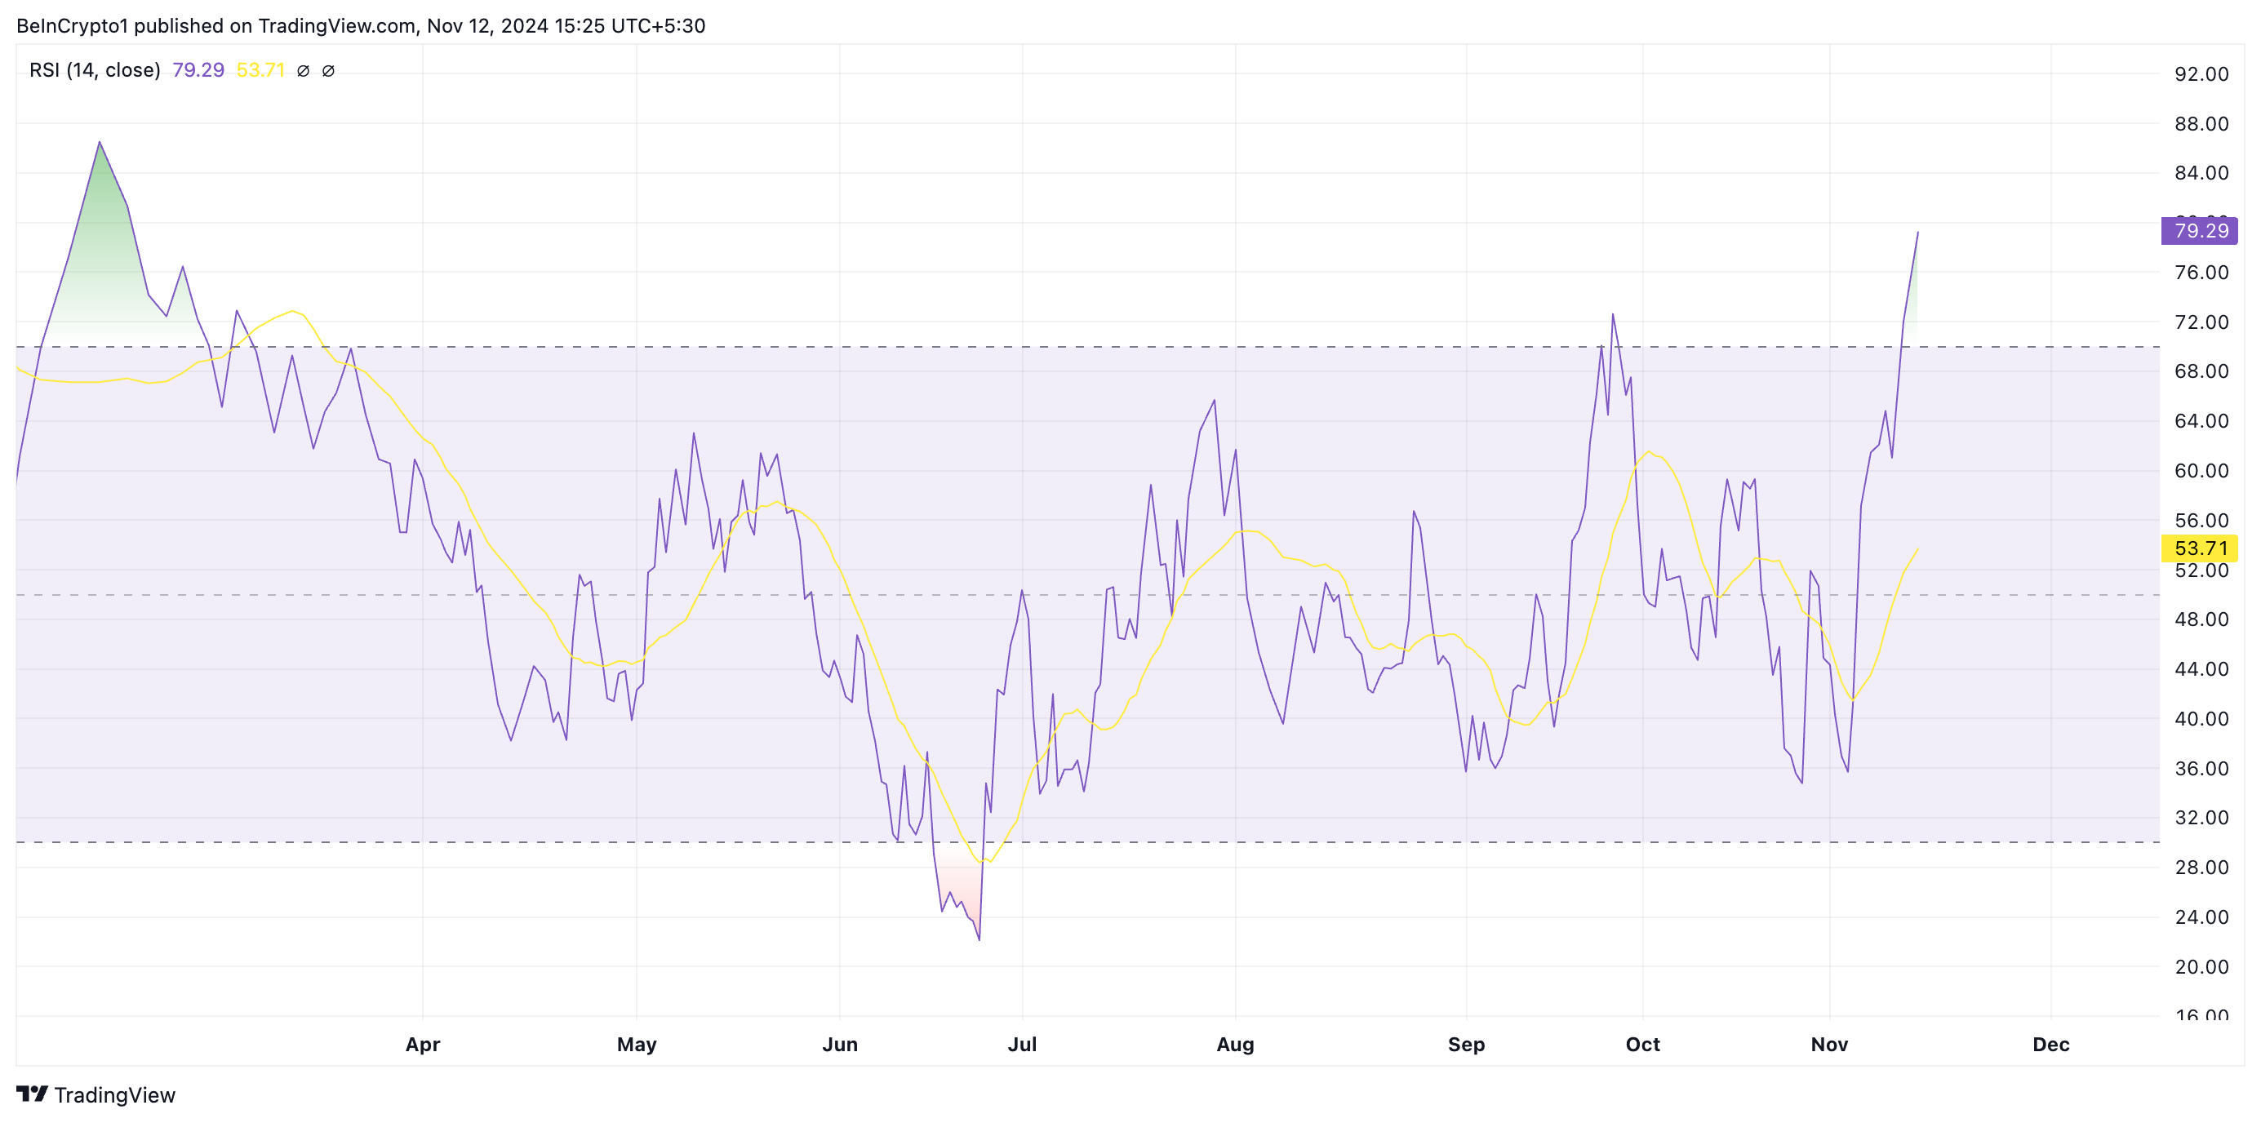The image size is (2261, 1123).
Task: Click the first null symbol in RSI legend
Action: [x=303, y=71]
